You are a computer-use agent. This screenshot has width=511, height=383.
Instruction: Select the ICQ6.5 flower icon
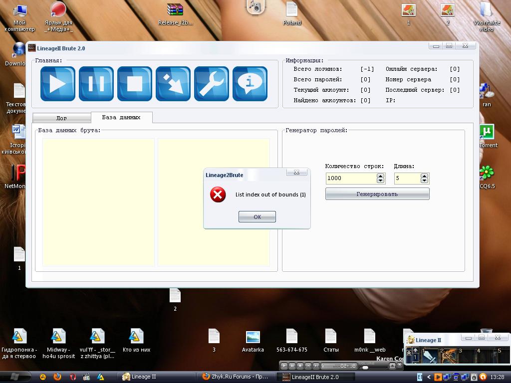487,177
